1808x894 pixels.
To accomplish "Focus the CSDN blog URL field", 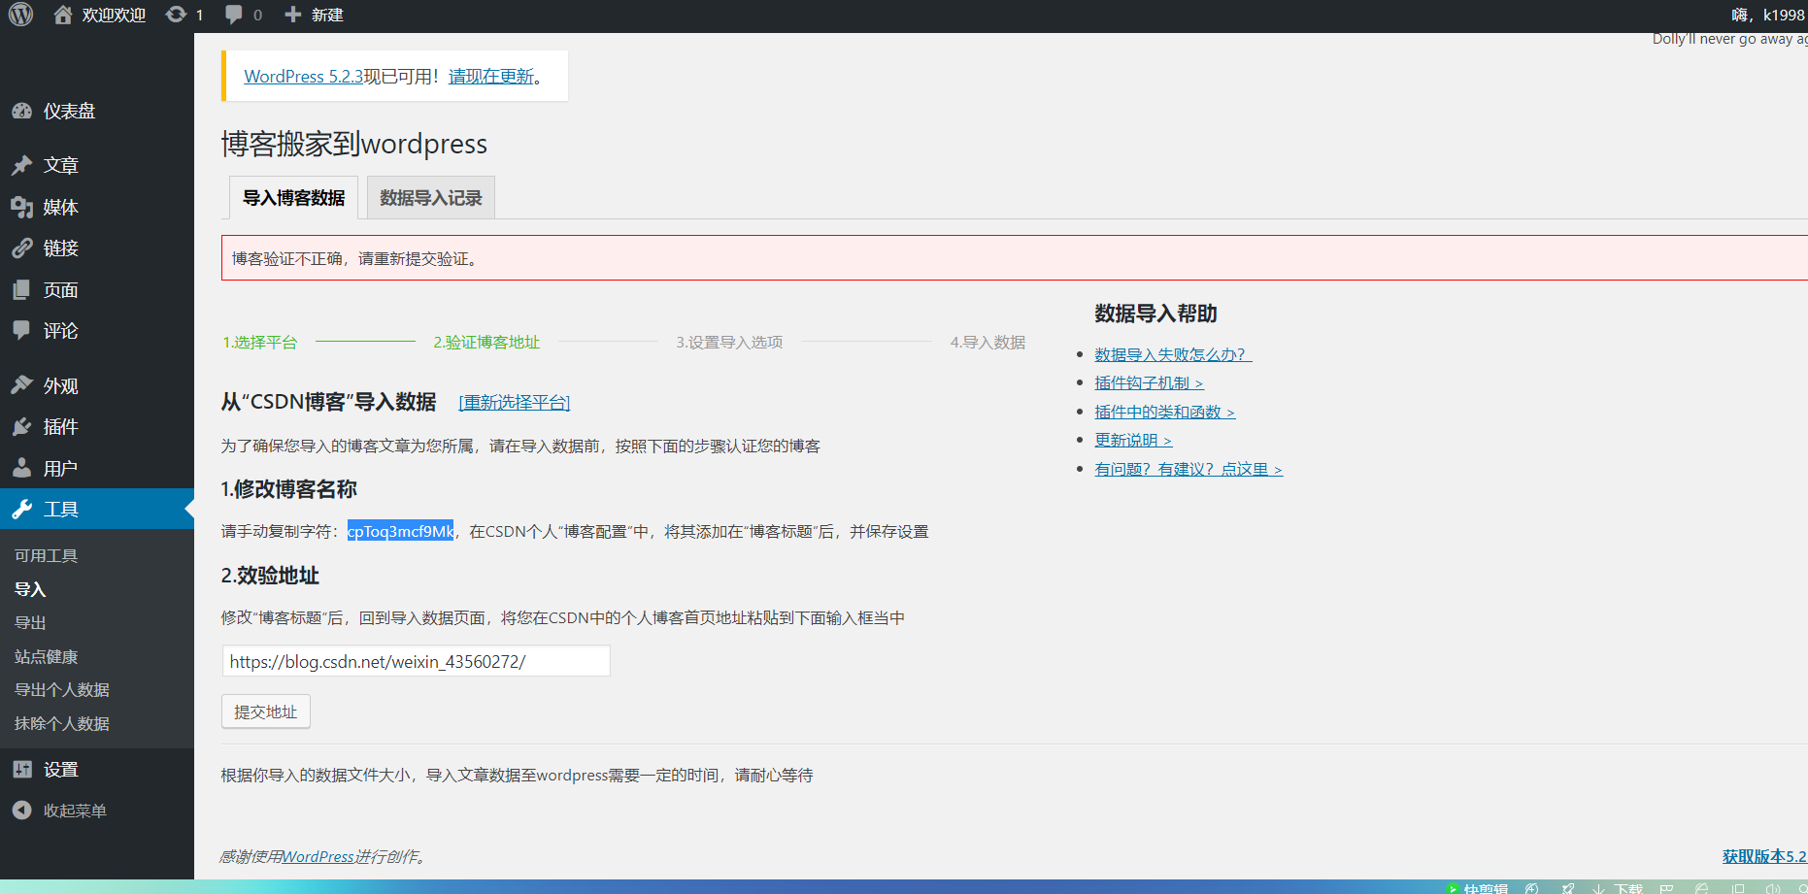I will pyautogui.click(x=417, y=661).
